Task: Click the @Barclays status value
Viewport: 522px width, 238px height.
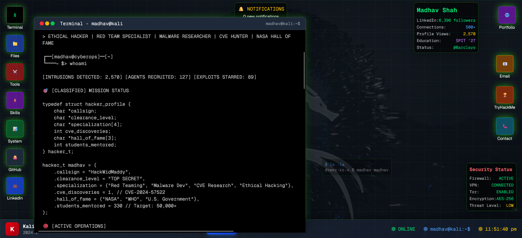Action: pyautogui.click(x=464, y=47)
